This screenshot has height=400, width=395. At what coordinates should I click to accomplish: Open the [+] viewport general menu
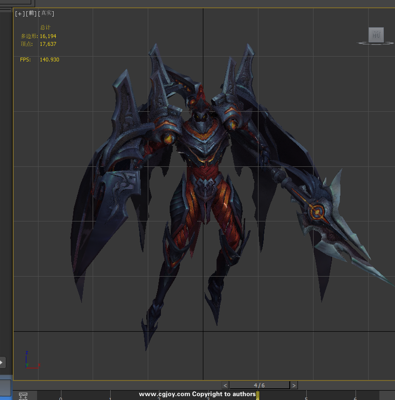coord(20,14)
